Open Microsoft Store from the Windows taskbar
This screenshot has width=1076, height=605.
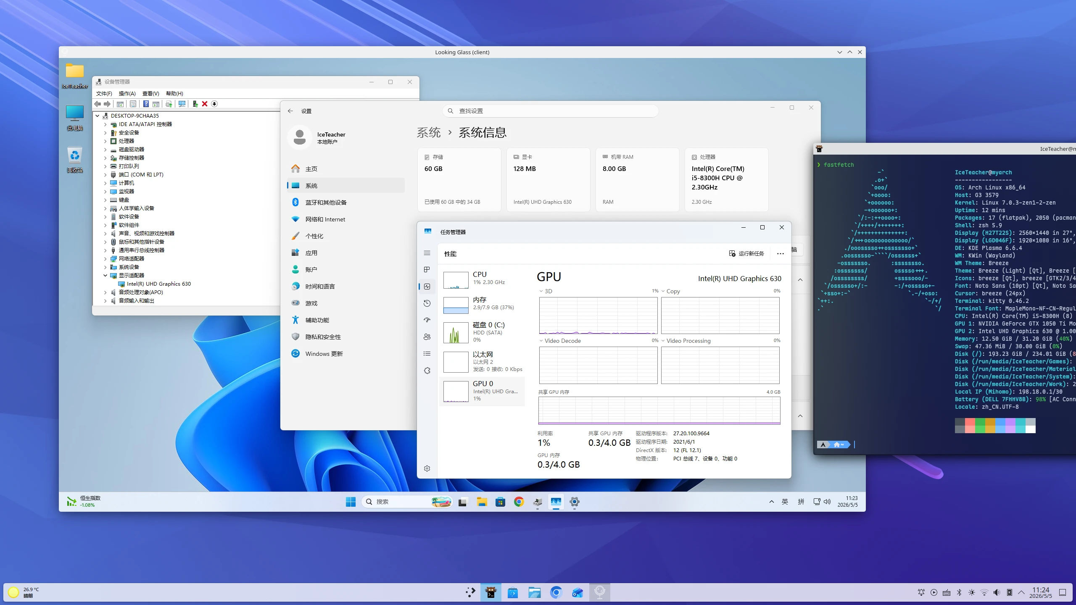(500, 502)
